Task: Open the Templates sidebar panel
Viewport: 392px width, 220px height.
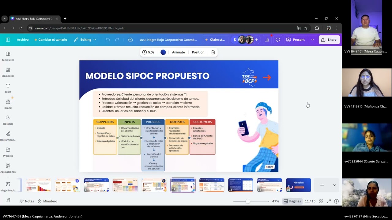Action: [8, 56]
